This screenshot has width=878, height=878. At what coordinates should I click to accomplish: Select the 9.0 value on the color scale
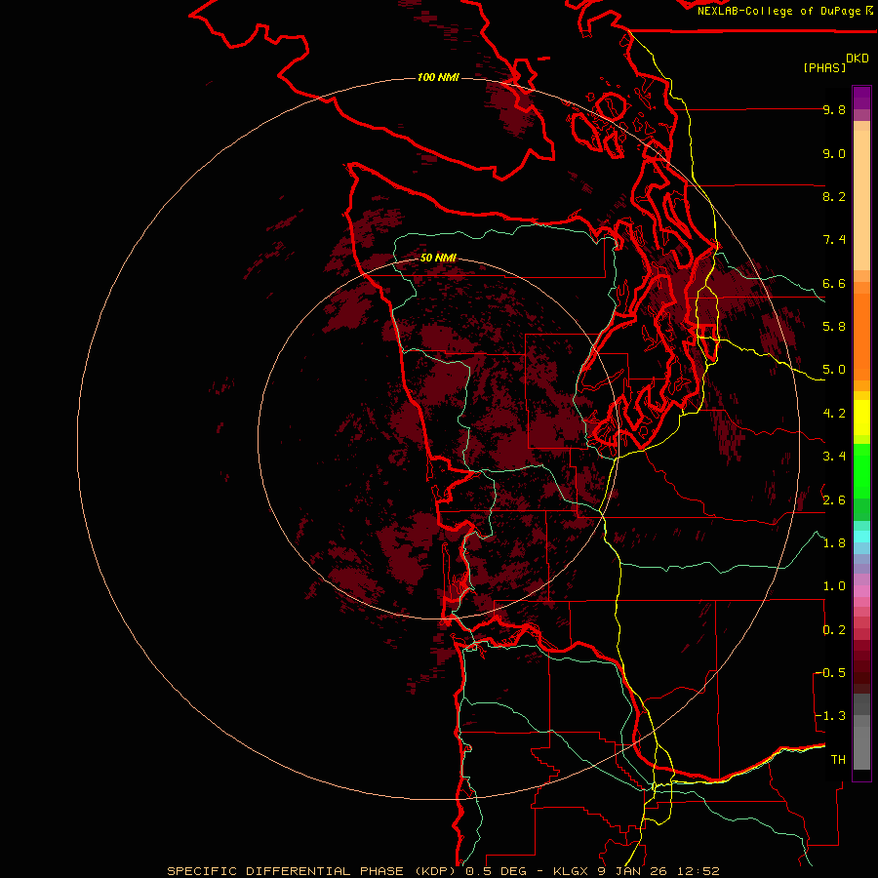(x=834, y=153)
